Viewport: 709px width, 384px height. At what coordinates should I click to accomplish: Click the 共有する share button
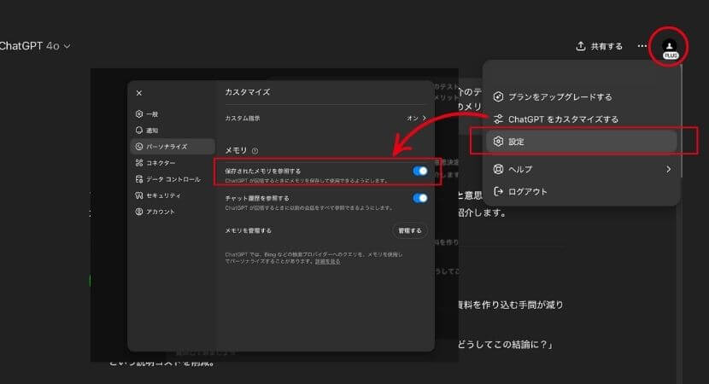tap(600, 46)
